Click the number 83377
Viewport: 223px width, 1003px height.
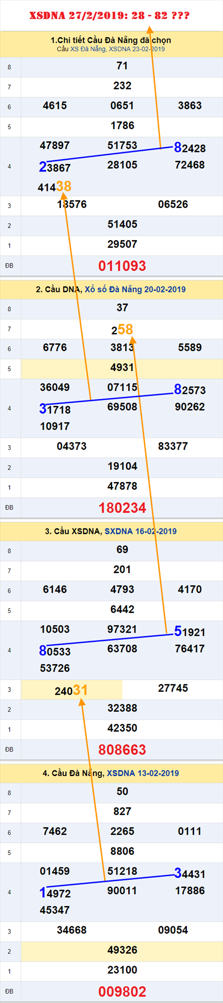pyautogui.click(x=173, y=446)
